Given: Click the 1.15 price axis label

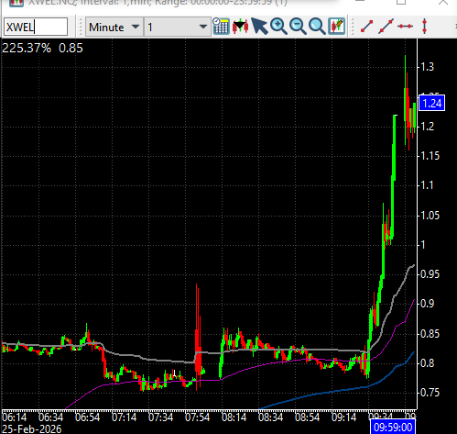Looking at the screenshot, I should pos(430,156).
